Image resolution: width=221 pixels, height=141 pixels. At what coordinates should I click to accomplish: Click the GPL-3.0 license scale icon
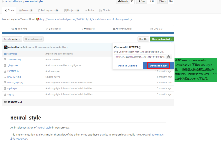coord(152,29)
